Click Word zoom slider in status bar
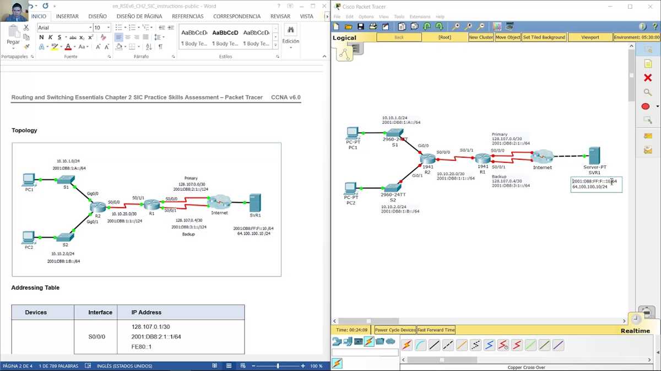 [278, 366]
